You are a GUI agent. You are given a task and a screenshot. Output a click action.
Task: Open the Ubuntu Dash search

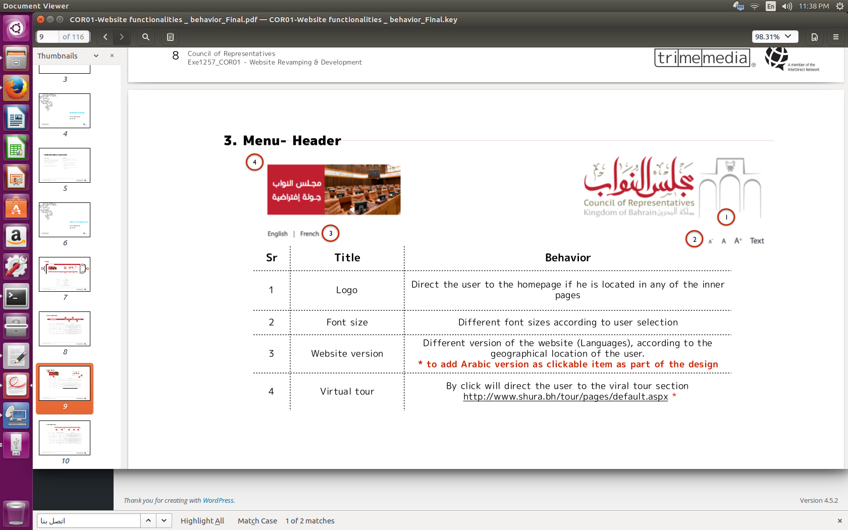click(x=16, y=28)
